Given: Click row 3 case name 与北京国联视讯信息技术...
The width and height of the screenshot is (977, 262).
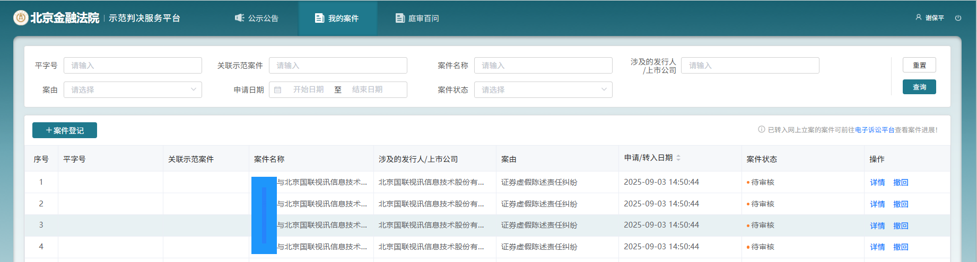Looking at the screenshot, I should click(322, 225).
